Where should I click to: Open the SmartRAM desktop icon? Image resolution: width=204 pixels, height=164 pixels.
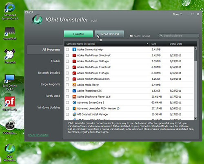tap(9, 33)
